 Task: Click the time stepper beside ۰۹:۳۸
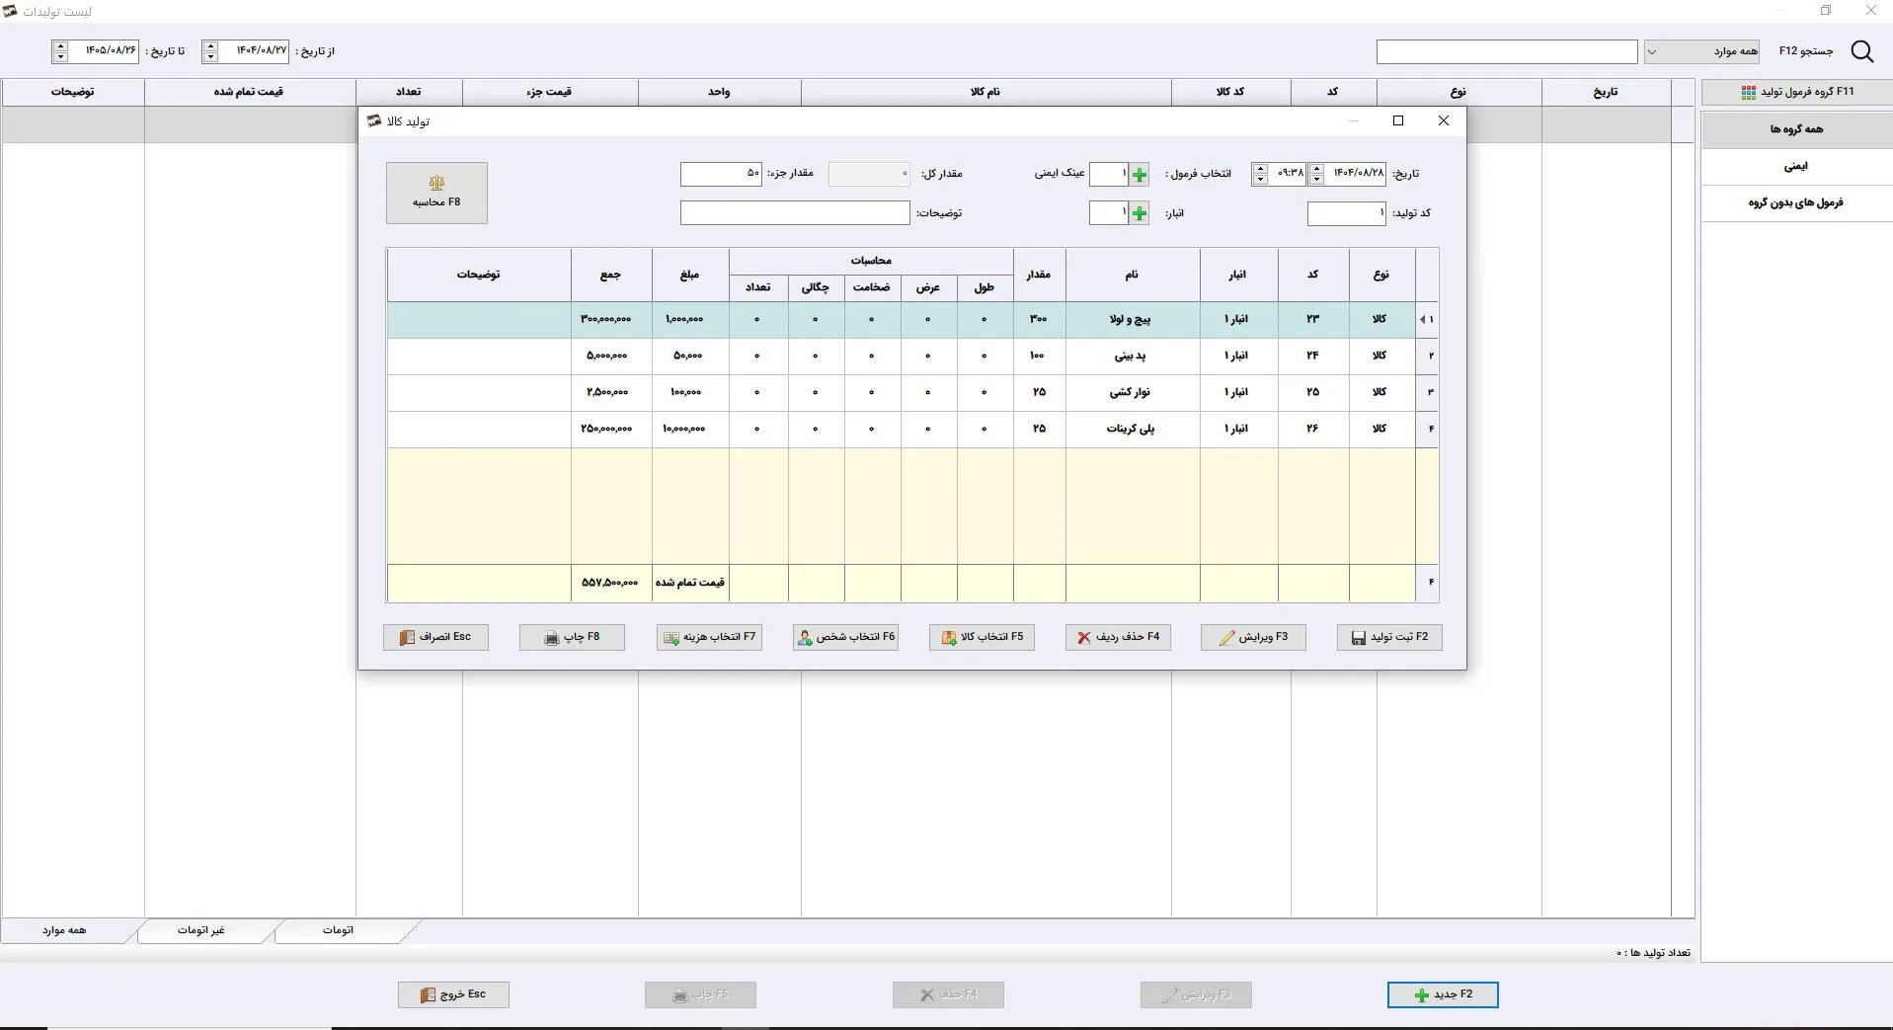[1260, 174]
